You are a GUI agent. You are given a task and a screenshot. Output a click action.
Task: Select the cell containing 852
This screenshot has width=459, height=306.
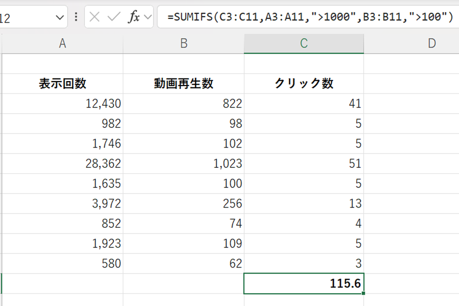click(x=63, y=223)
